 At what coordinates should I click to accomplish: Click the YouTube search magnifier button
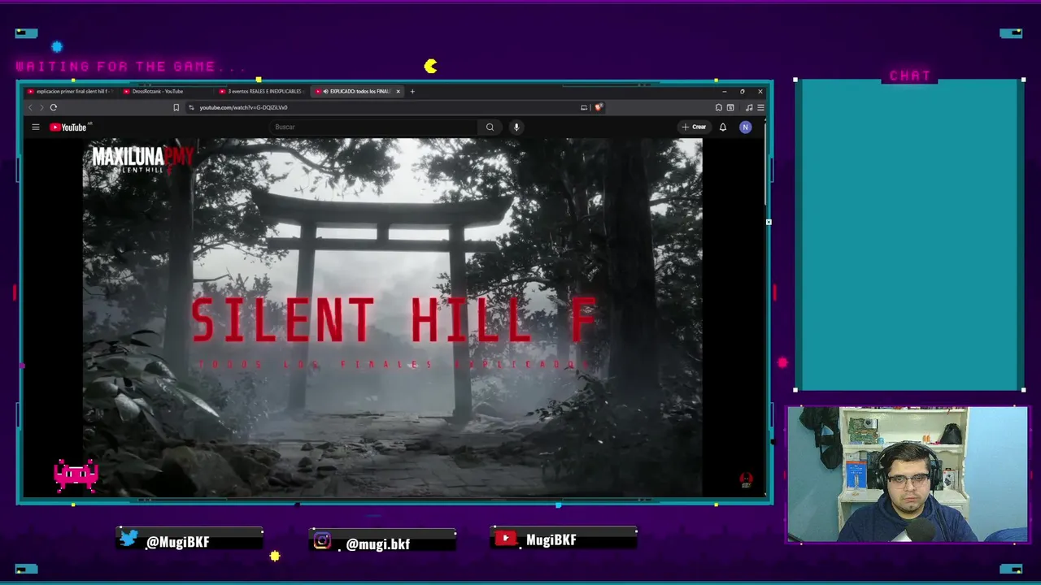(490, 127)
